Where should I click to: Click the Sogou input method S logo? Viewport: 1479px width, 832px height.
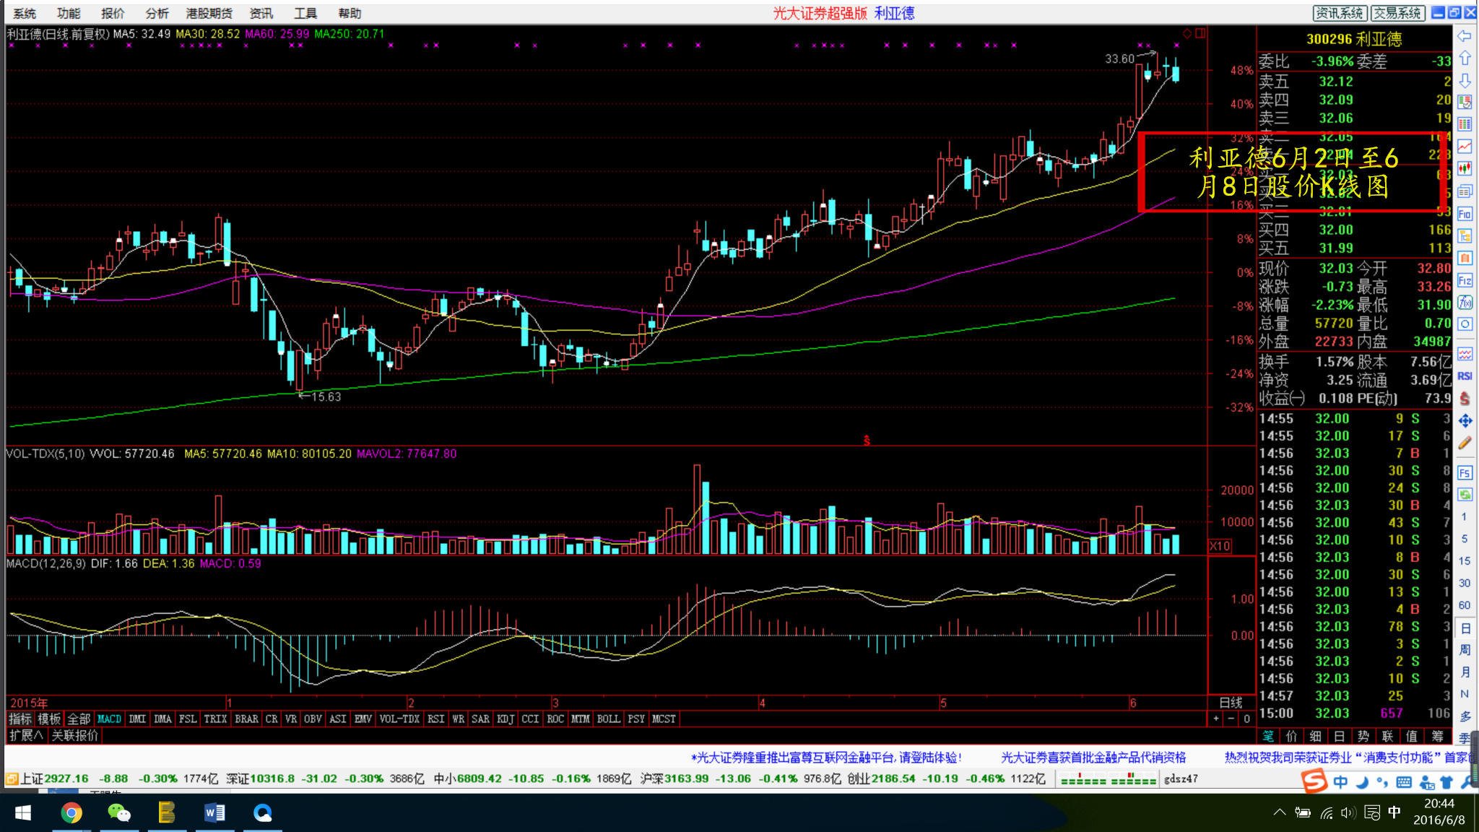click(x=1314, y=781)
